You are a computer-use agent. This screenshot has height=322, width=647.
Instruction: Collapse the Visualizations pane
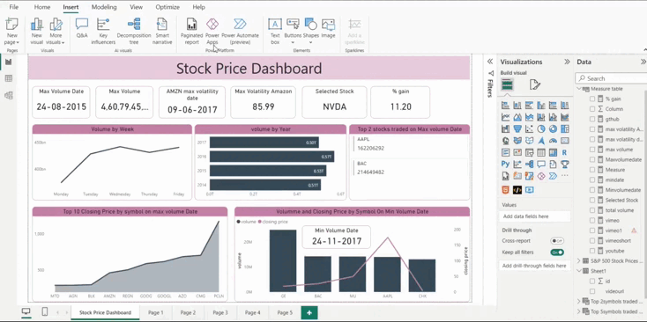point(568,62)
